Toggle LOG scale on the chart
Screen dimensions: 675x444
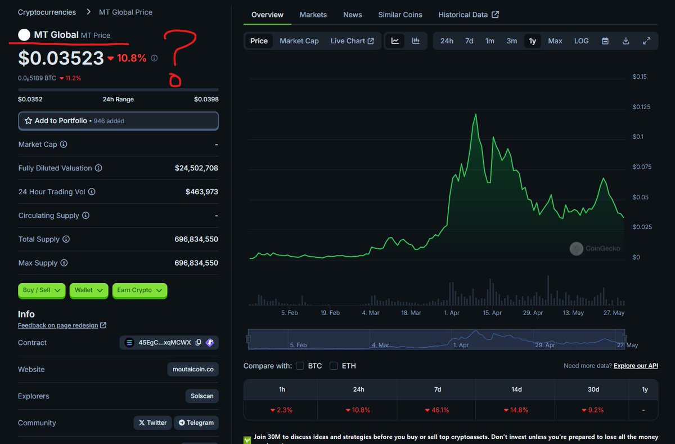(581, 41)
